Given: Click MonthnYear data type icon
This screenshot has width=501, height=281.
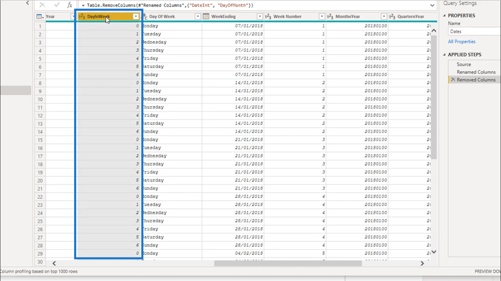Looking at the screenshot, I should tap(330, 17).
